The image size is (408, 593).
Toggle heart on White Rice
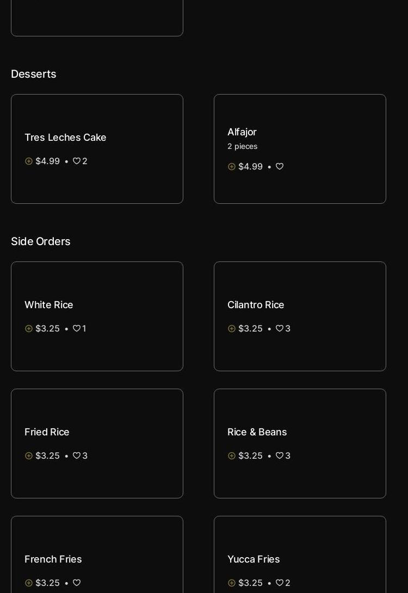(77, 329)
